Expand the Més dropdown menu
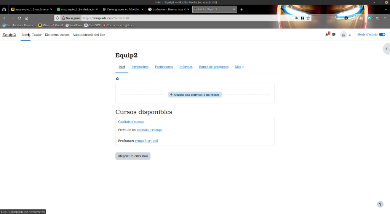This screenshot has width=390, height=214. click(239, 67)
